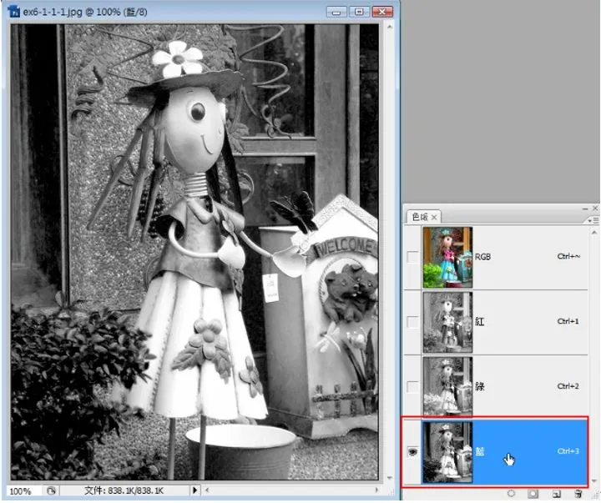
Task: Click the 100% zoom field
Action: pyautogui.click(x=23, y=490)
